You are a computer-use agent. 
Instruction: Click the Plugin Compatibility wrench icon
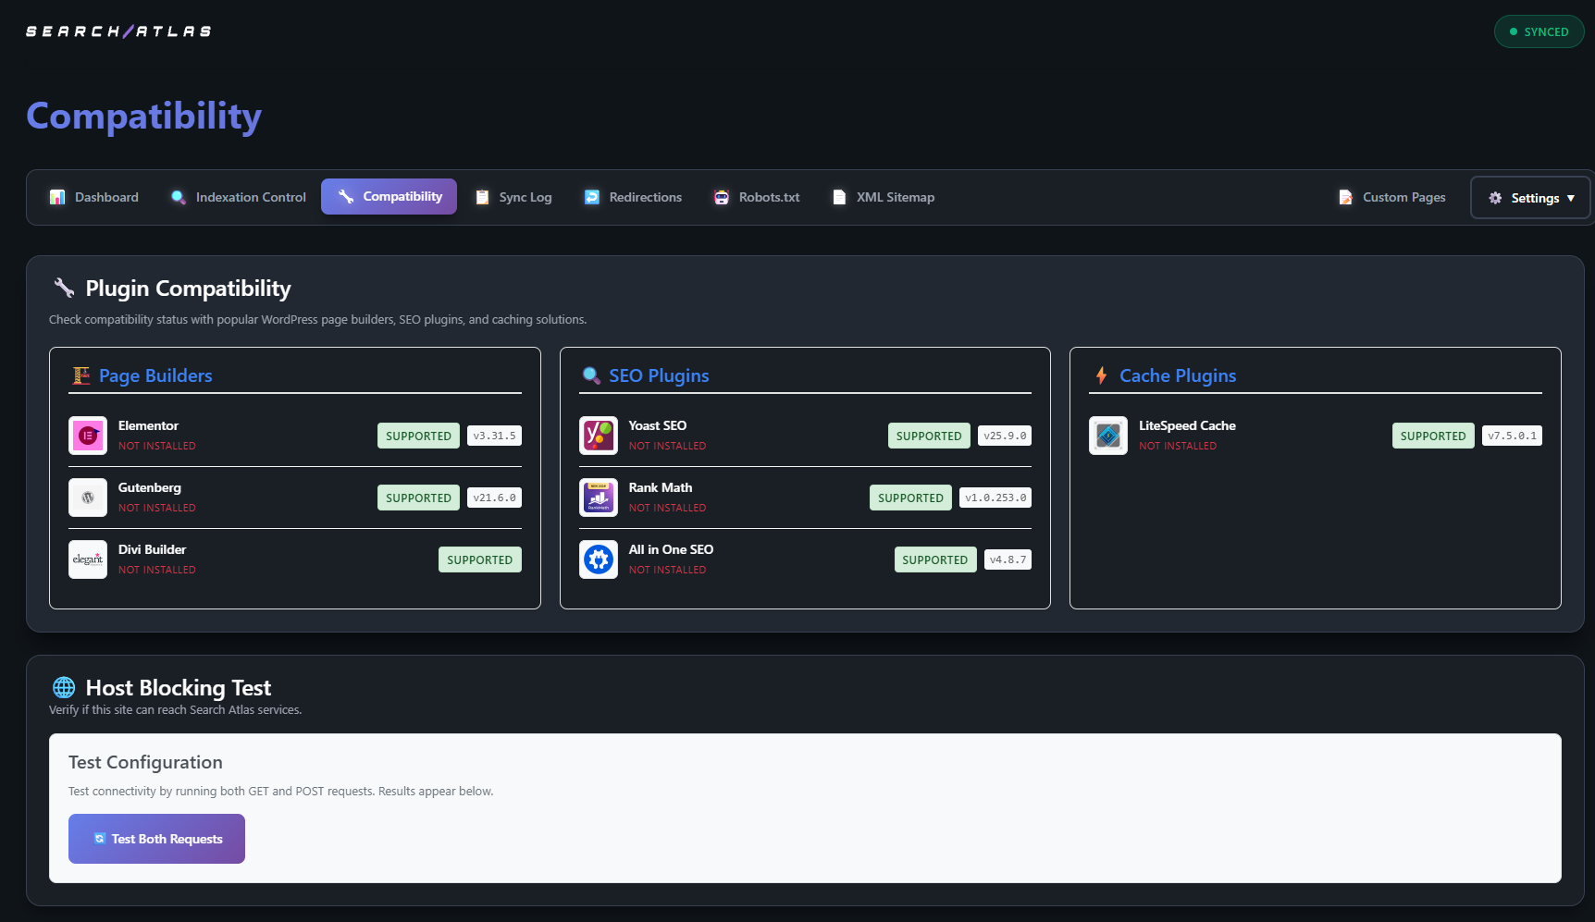(x=64, y=288)
